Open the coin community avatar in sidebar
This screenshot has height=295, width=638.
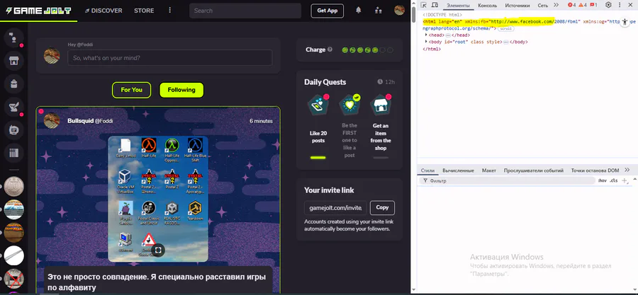point(14,187)
